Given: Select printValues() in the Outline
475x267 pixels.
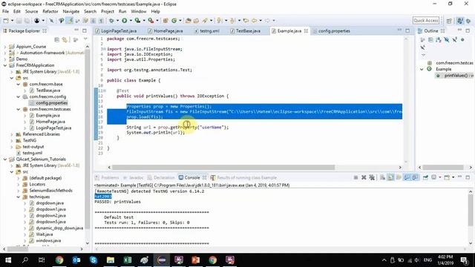Looking at the screenshot, I should (455, 76).
